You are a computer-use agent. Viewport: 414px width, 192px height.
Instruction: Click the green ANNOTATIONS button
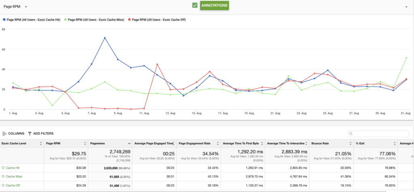(214, 6)
